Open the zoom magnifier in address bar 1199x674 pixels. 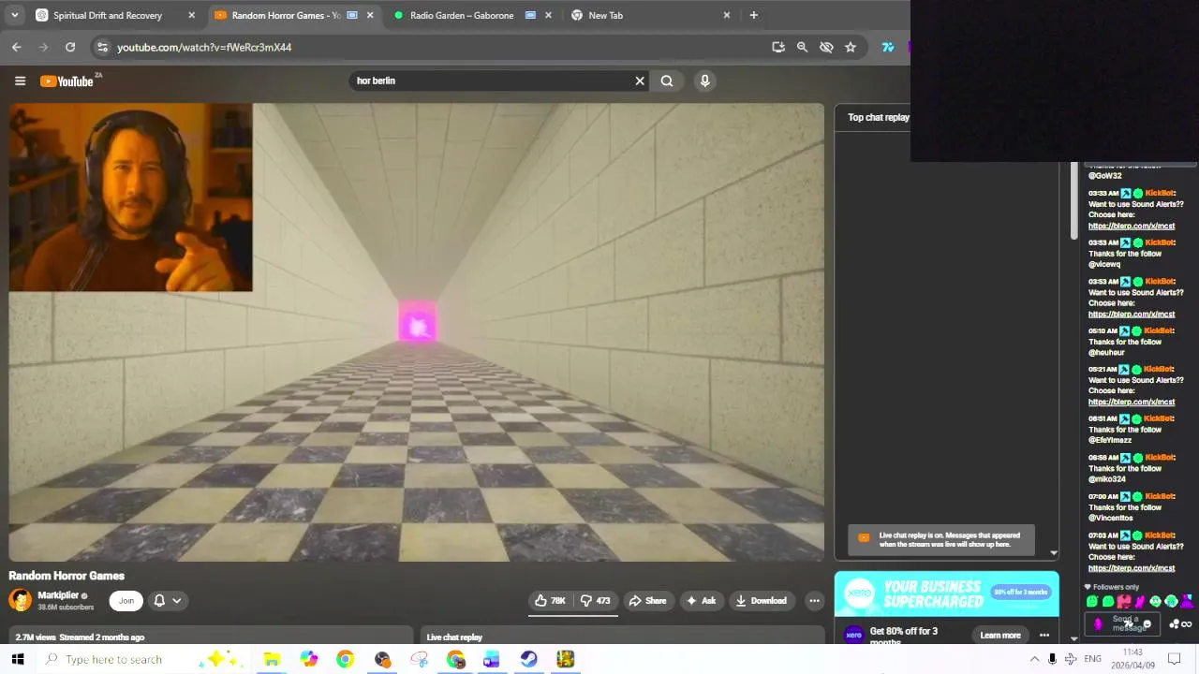click(802, 47)
